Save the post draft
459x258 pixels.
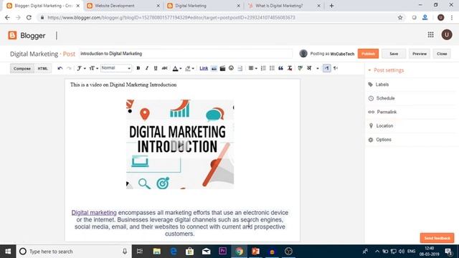394,54
